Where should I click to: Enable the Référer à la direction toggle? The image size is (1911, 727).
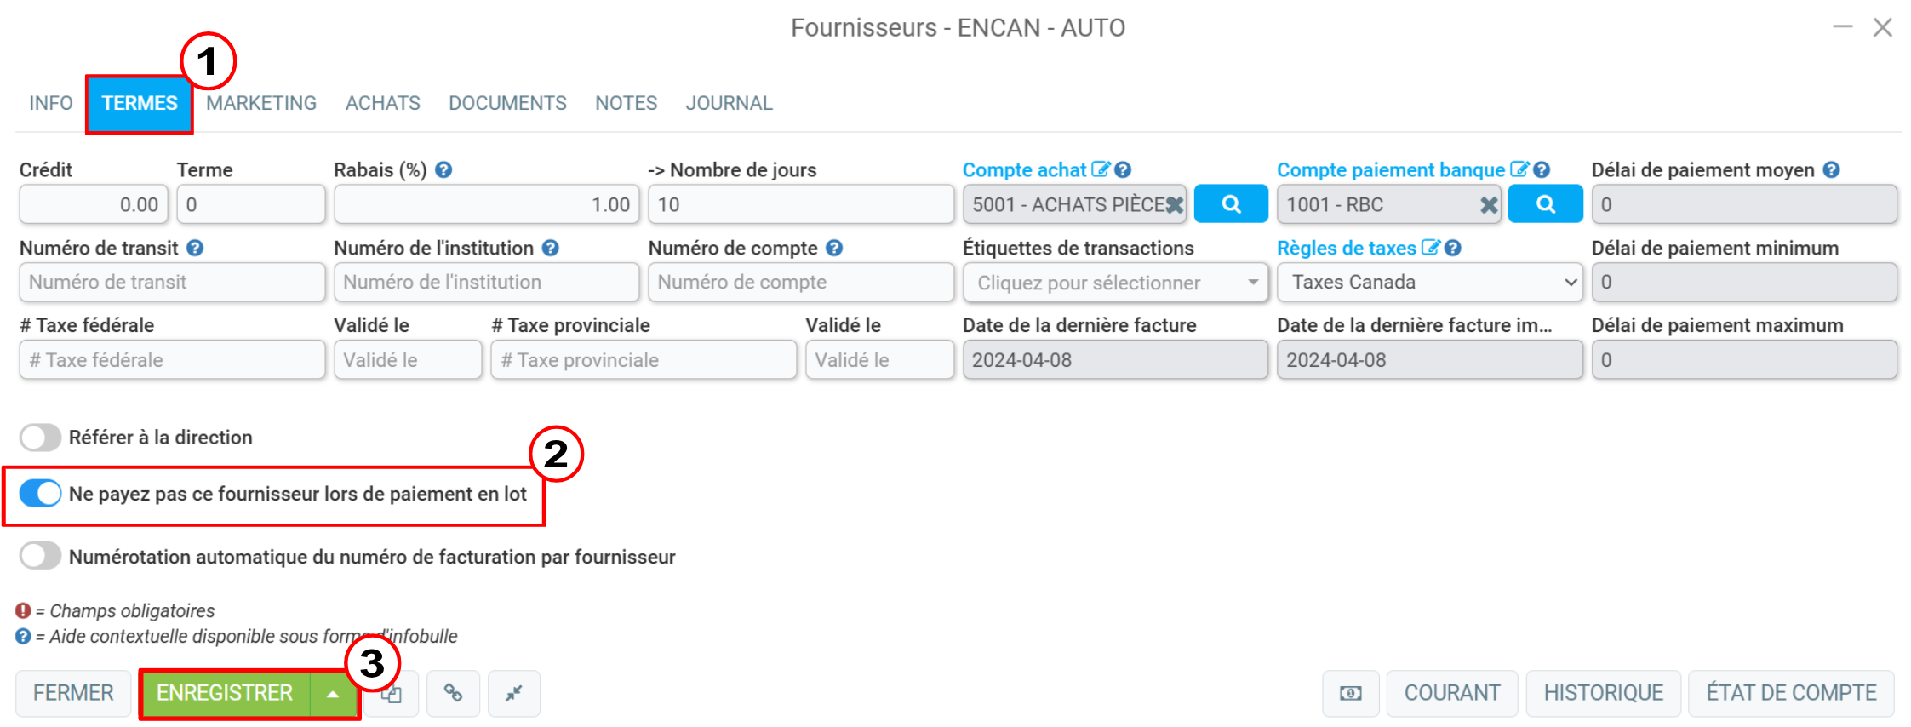pos(40,438)
